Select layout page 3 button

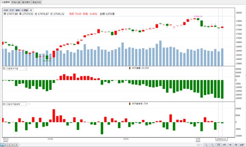click(x=9, y=145)
